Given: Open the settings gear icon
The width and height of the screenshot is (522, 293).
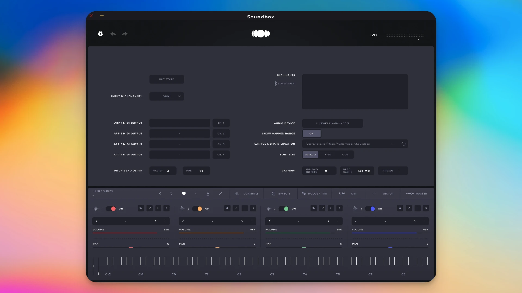Looking at the screenshot, I should click(100, 34).
